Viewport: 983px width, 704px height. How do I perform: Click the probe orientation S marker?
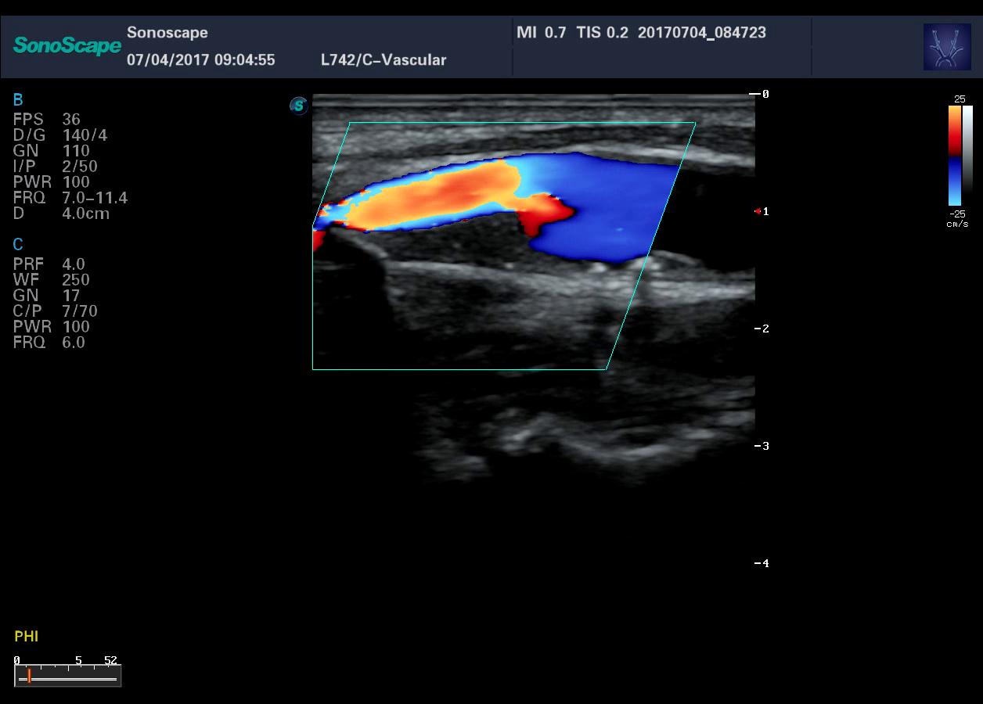click(x=298, y=106)
